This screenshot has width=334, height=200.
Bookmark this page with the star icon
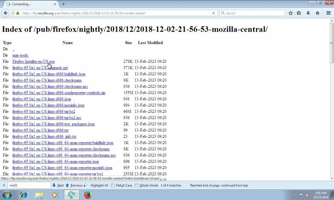point(291,13)
